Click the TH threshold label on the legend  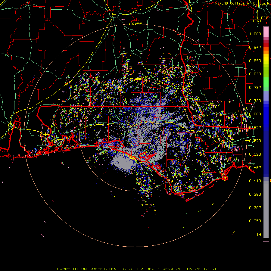[x=259, y=235]
